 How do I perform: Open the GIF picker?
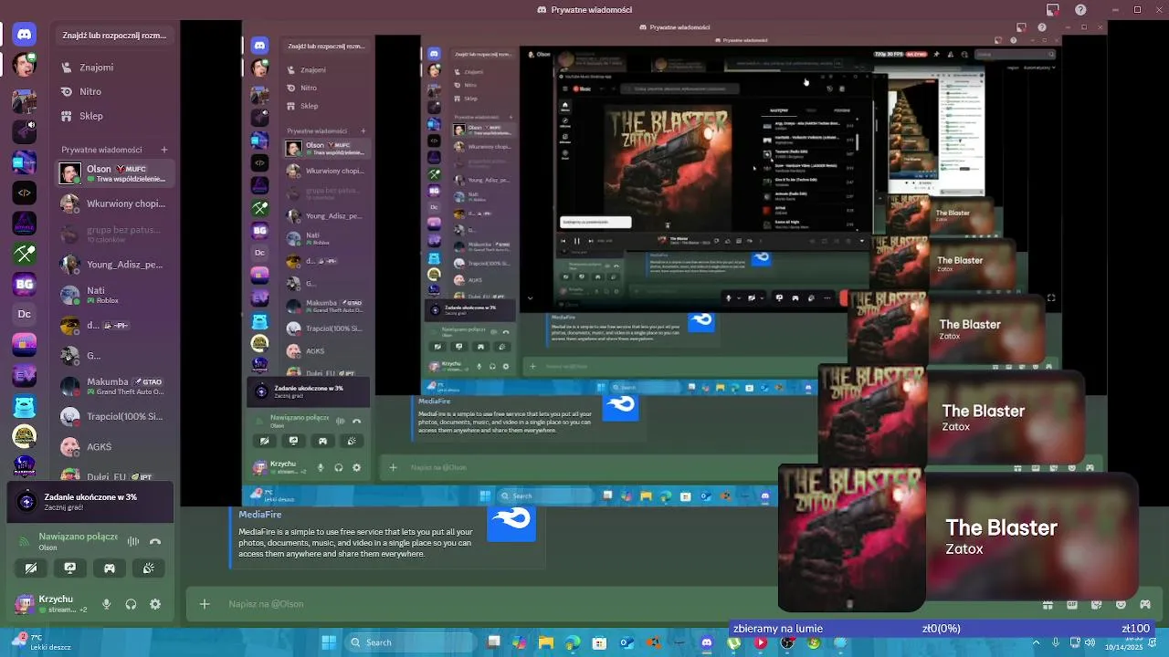click(1072, 604)
